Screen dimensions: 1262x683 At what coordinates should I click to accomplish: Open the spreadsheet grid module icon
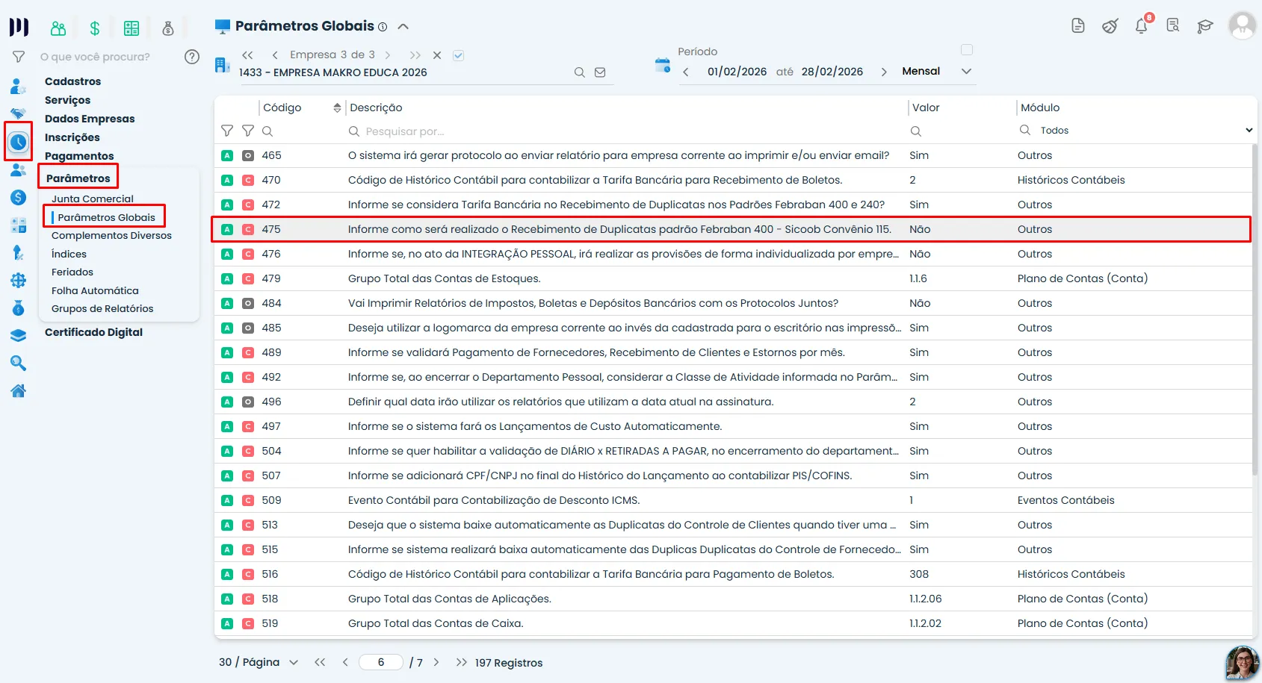pos(132,28)
